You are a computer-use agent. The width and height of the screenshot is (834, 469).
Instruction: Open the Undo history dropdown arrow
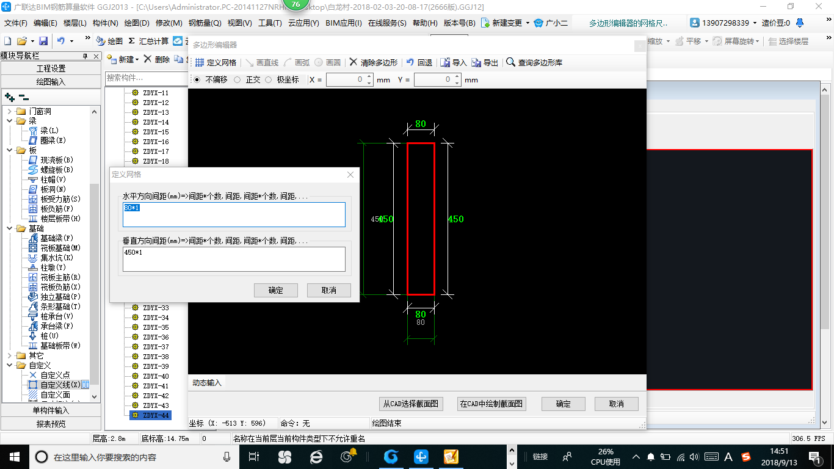[71, 41]
